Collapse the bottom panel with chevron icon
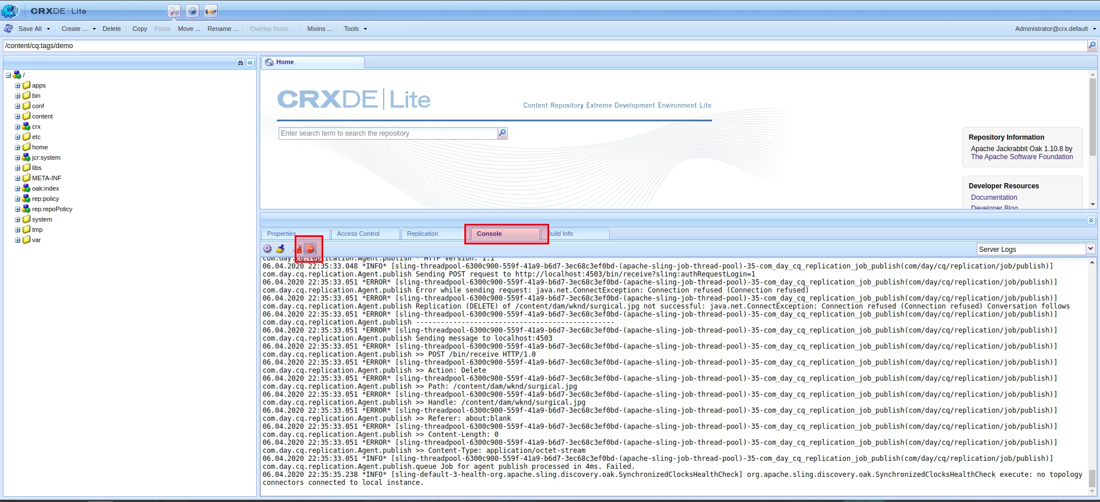Screen dimensions: 1100x502 point(1091,220)
